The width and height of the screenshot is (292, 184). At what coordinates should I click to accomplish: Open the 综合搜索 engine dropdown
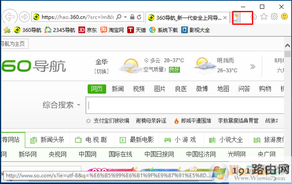coord(62,105)
